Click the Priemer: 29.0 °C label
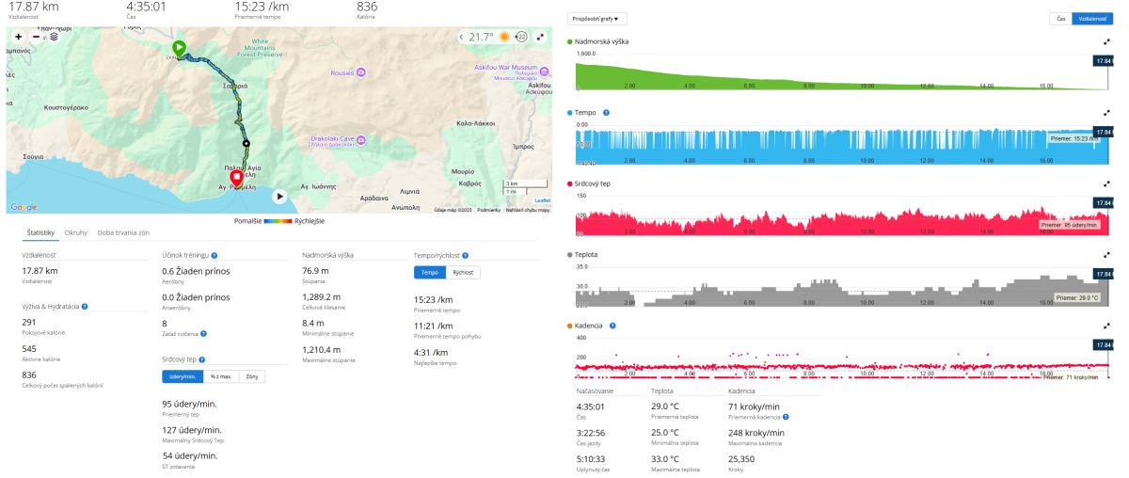This screenshot has height=478, width=1129. (x=1075, y=297)
